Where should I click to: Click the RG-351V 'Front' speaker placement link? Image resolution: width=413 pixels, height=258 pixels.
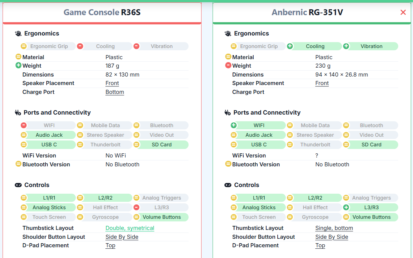click(322, 83)
